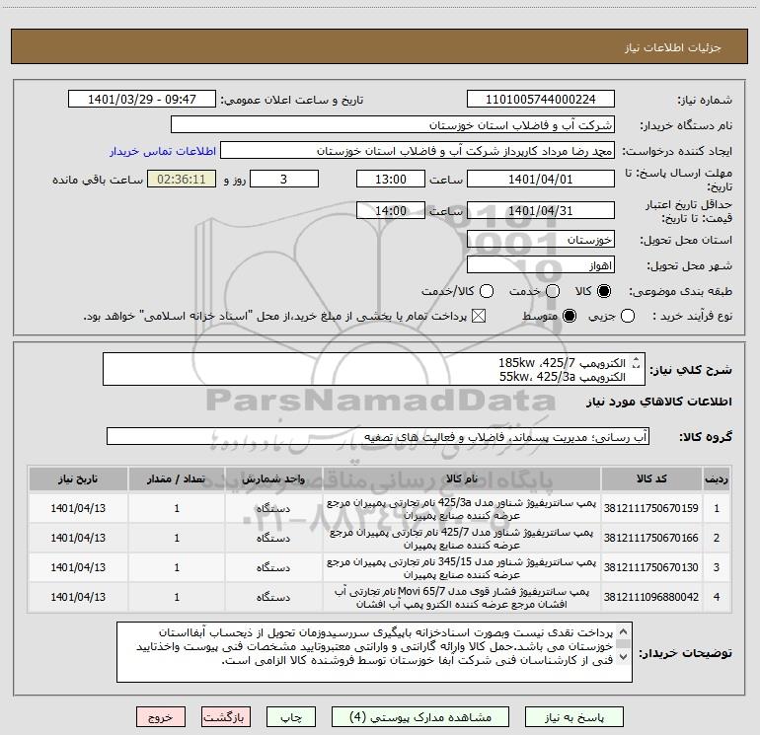This screenshot has height=735, width=760.
Task: Click the buyer name field شرکت آب و فاضلاب
Action: 393,125
